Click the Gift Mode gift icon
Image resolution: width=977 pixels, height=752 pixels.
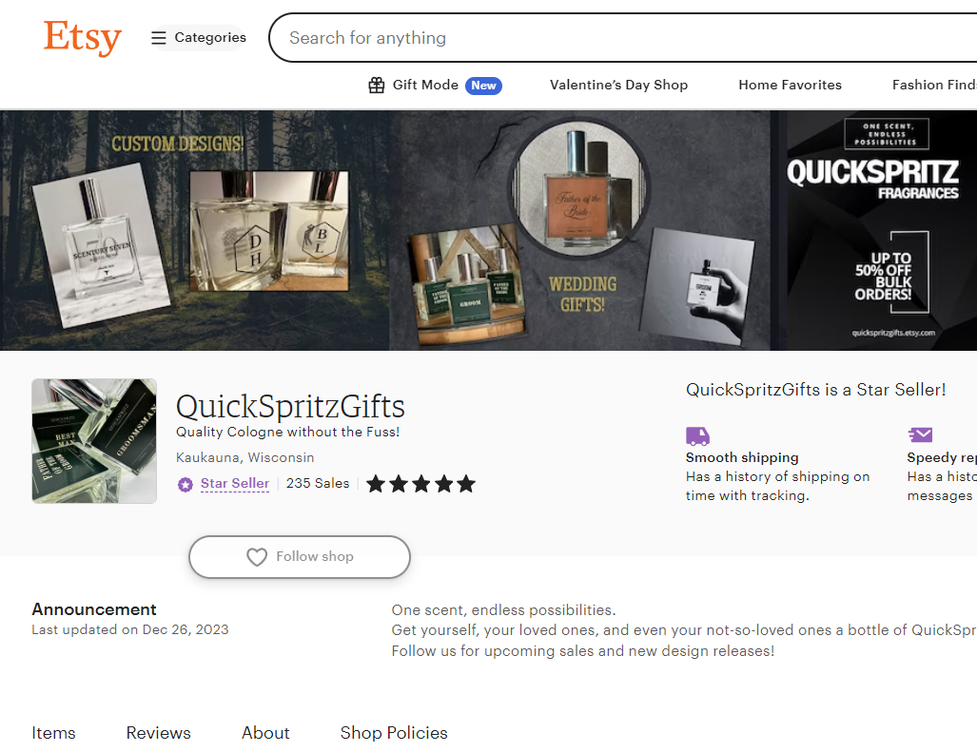(377, 86)
